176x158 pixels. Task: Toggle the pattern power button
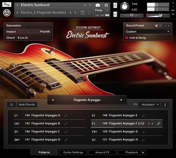click(12, 105)
